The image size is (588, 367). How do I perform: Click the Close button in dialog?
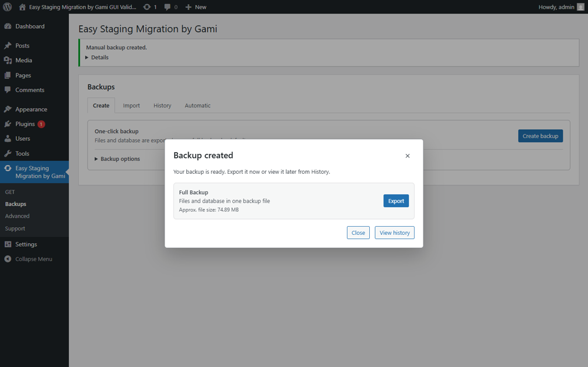[x=358, y=233]
